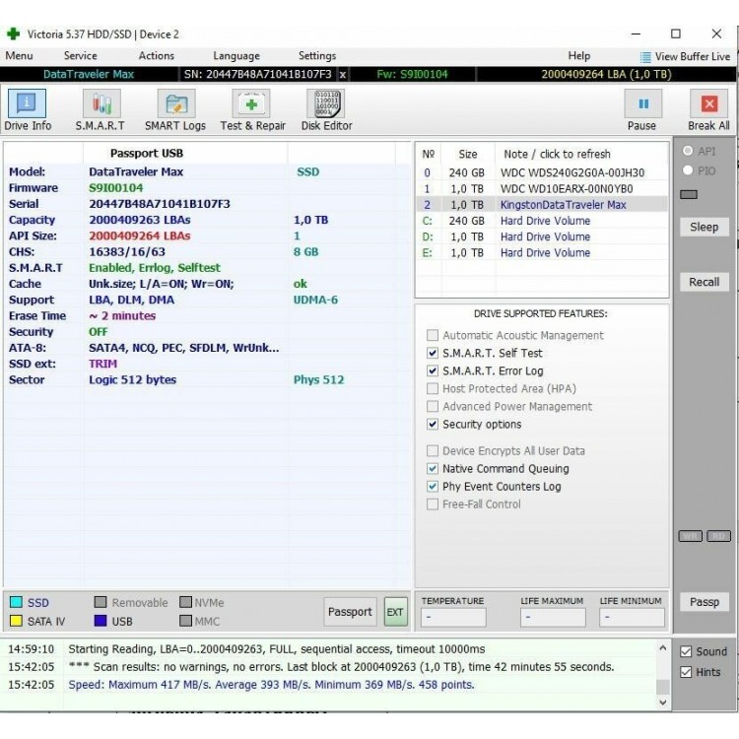Viewport: 739px width, 739px height.
Task: Click the Sleep button
Action: [705, 228]
